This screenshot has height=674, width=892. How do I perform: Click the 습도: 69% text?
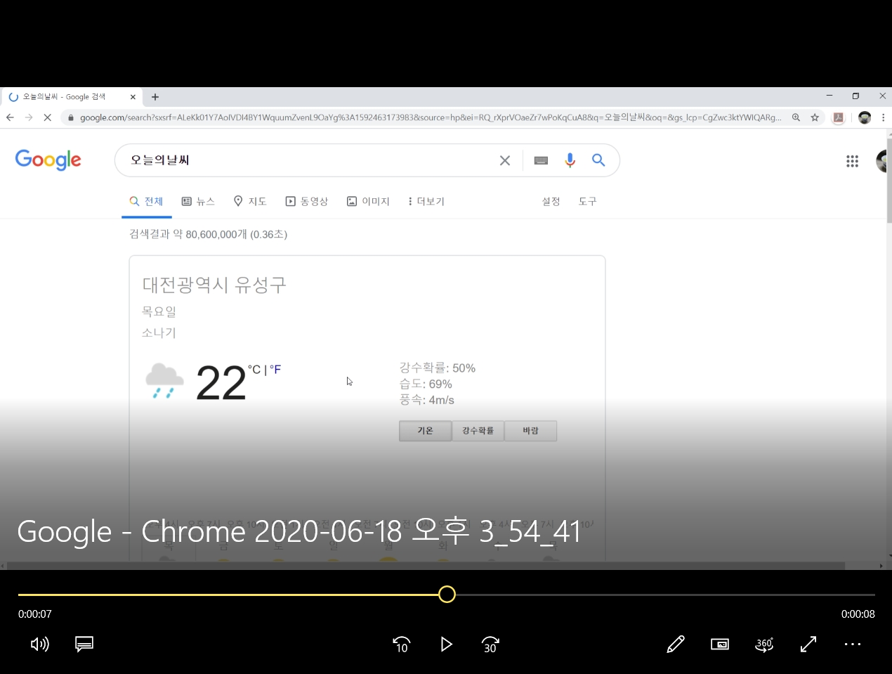click(426, 384)
